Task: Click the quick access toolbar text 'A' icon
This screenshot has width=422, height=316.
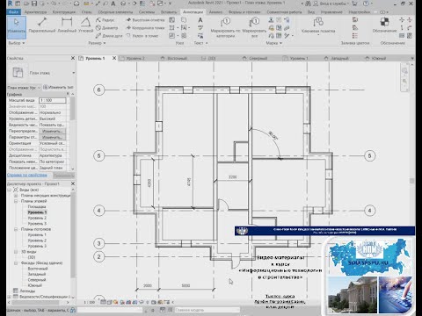Action: pos(113,4)
